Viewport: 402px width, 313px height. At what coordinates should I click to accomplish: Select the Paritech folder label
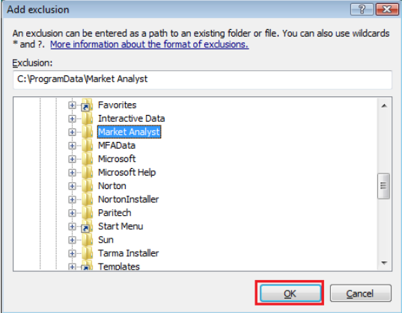coord(115,213)
